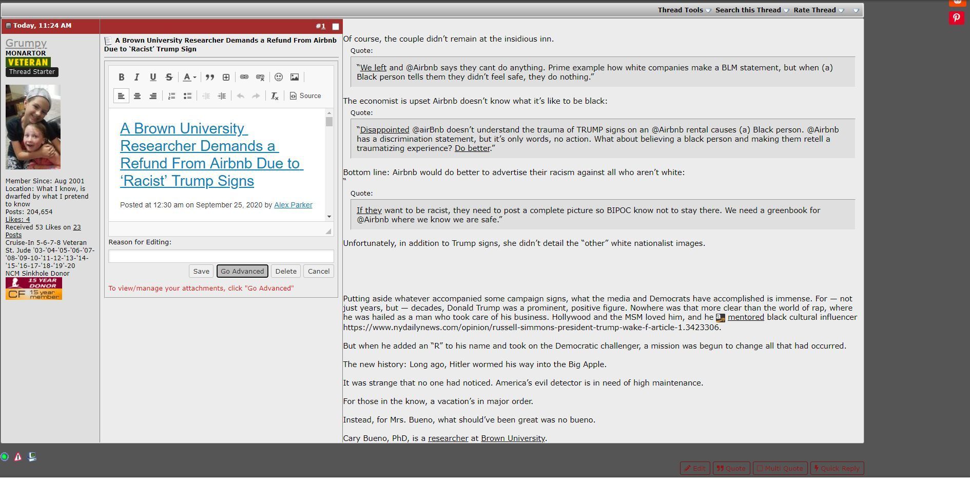Toggle italic formatting
Image resolution: width=970 pixels, height=480 pixels.
click(137, 77)
